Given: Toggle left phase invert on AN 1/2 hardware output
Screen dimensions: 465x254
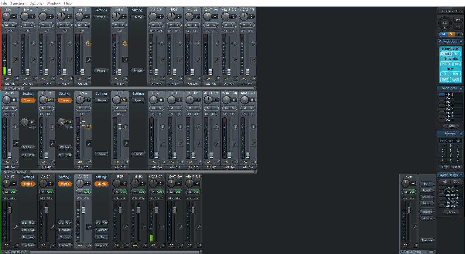Looking at the screenshot, I should point(24,222).
